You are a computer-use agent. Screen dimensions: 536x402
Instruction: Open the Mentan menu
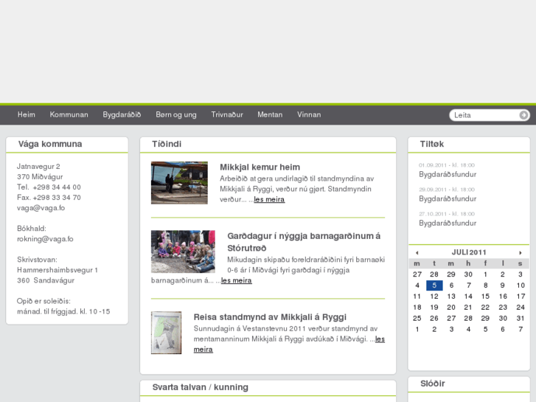[x=270, y=114]
